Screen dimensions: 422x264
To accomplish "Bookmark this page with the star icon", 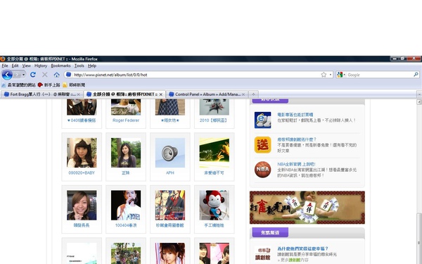I will coord(324,75).
